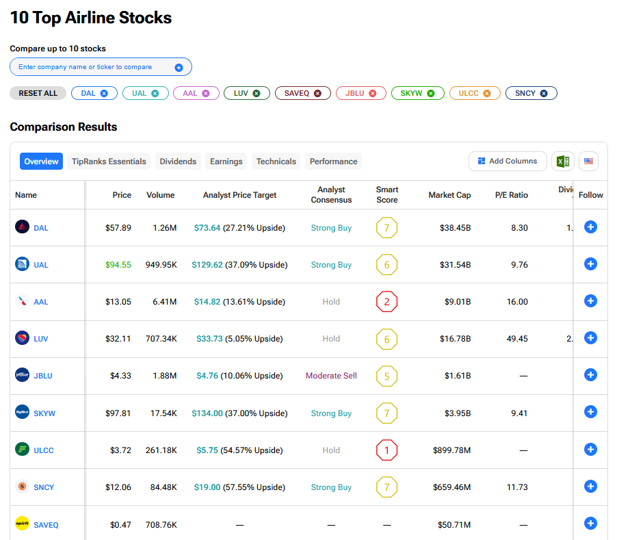Switch to the Dividends tab
Viewport: 619px width, 540px height.
178,162
